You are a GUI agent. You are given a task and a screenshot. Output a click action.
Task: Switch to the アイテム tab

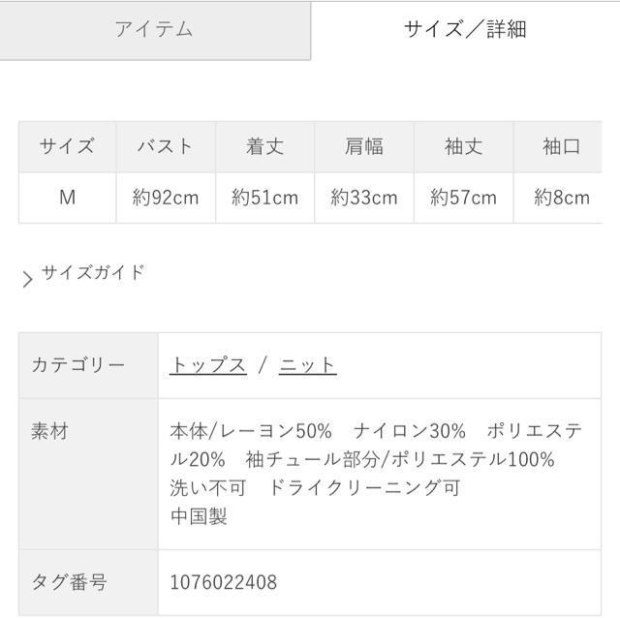coord(154,30)
